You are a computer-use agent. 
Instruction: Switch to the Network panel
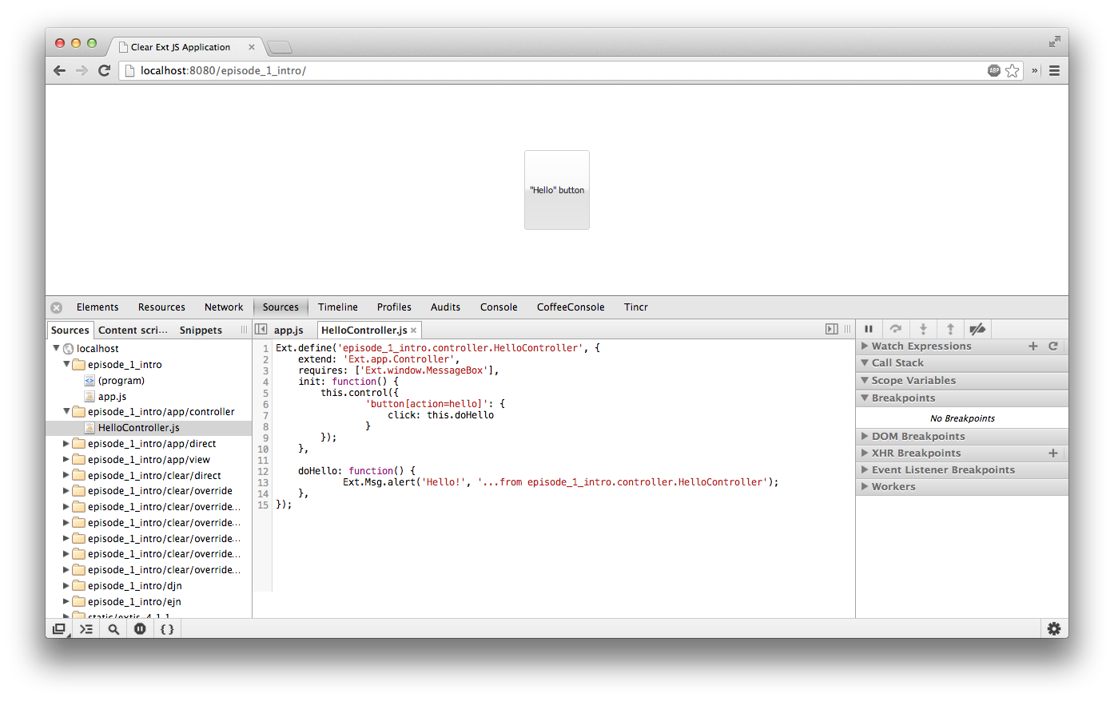(x=223, y=307)
